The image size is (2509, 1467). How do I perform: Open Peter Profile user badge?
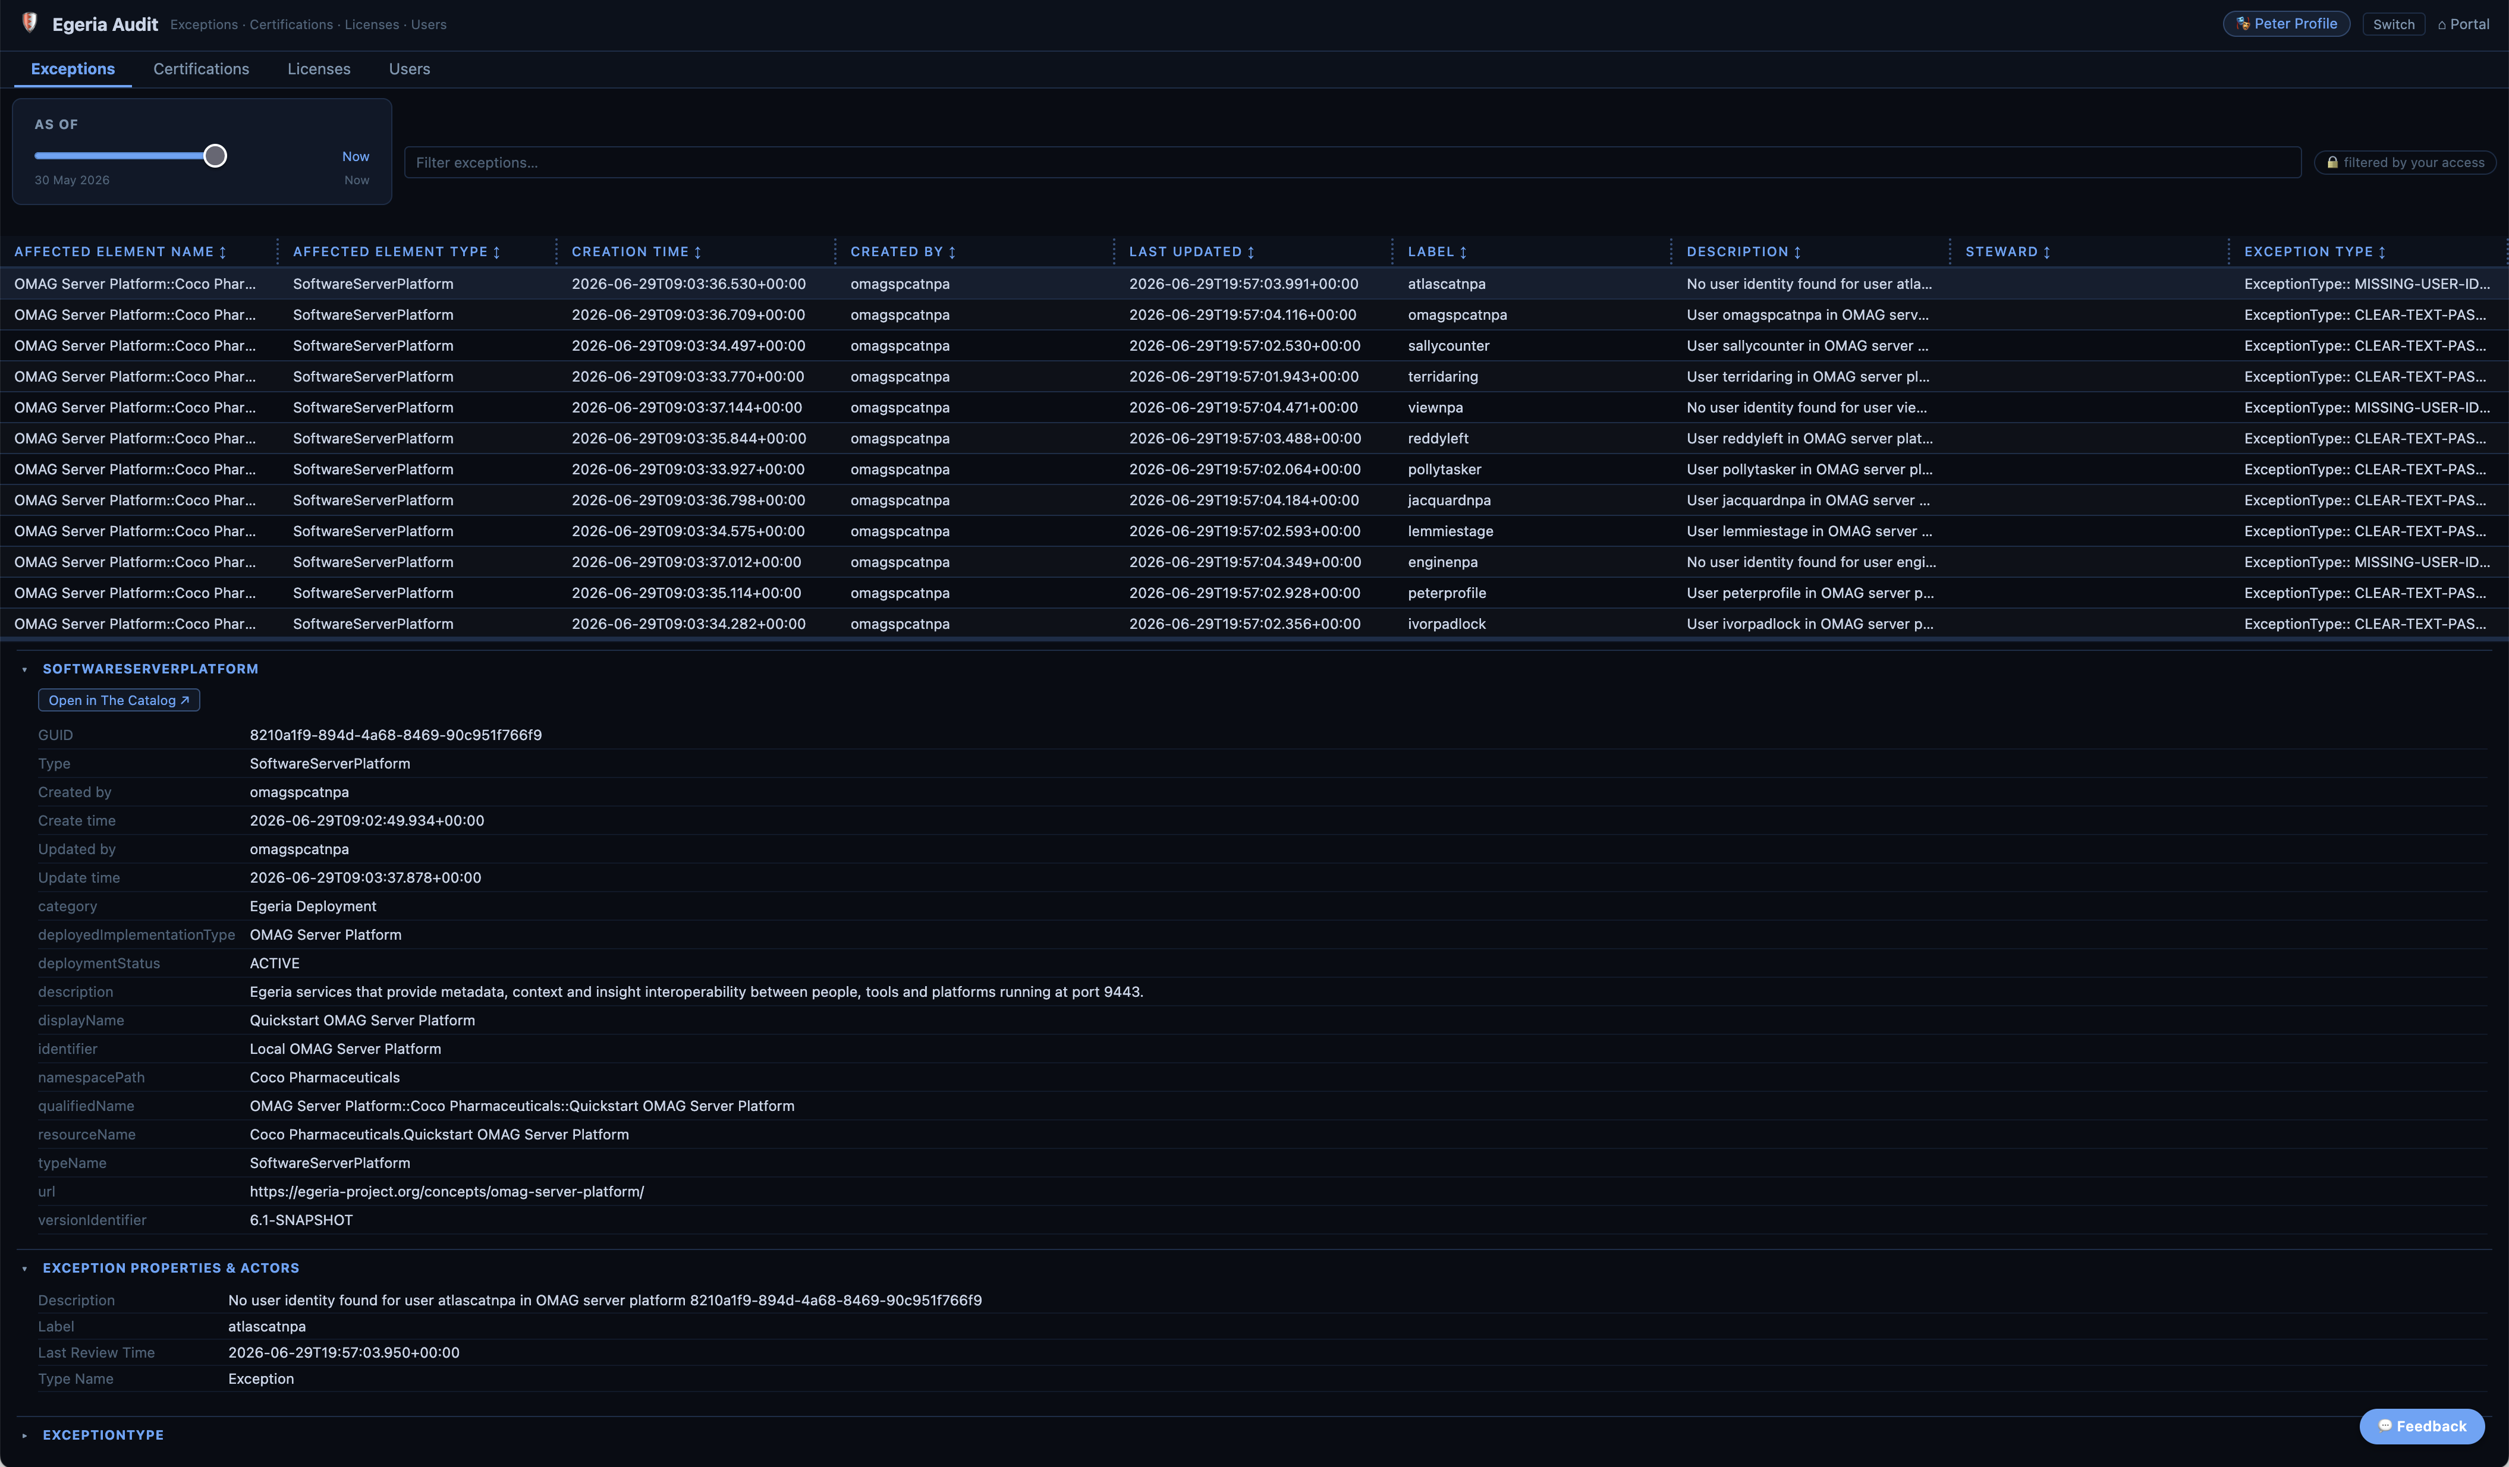pos(2286,24)
